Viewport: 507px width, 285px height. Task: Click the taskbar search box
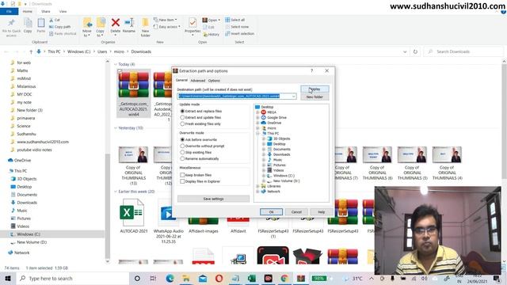(x=73, y=278)
